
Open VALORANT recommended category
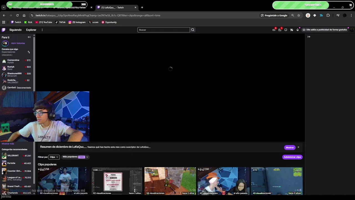[x=17, y=156]
